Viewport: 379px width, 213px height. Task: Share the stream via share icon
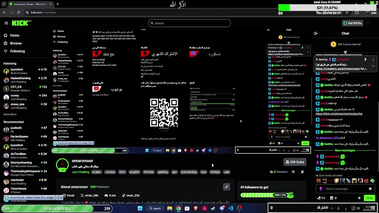[x=293, y=172]
